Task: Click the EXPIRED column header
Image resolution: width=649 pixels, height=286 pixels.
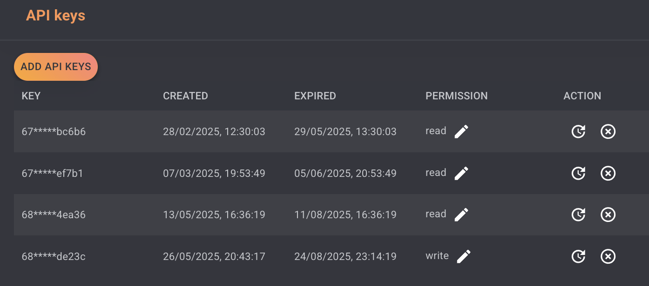Action: click(x=315, y=96)
